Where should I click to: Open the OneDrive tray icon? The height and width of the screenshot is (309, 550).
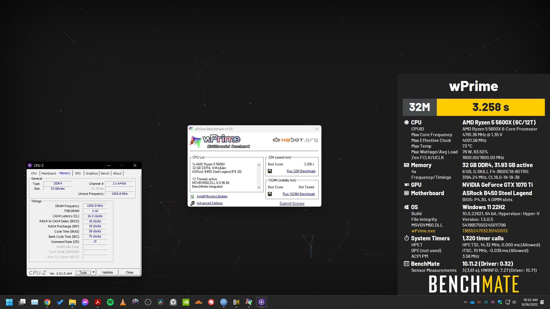click(472, 302)
